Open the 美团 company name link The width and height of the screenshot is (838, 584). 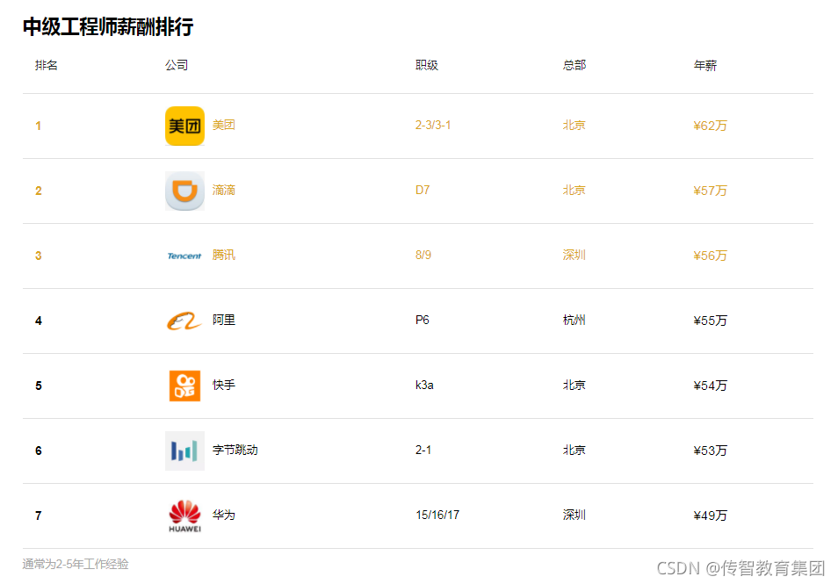[224, 125]
